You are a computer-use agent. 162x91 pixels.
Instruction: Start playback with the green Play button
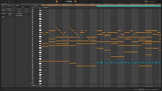point(67,2)
